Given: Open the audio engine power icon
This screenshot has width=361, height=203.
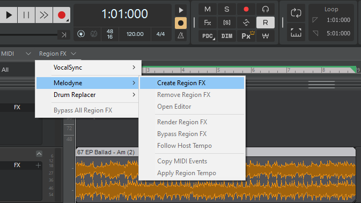Looking at the screenshot, I should (x=81, y=34).
